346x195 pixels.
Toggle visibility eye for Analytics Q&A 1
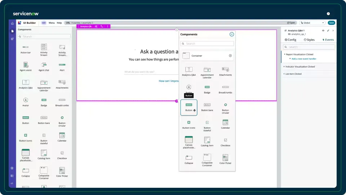(x=323, y=31)
